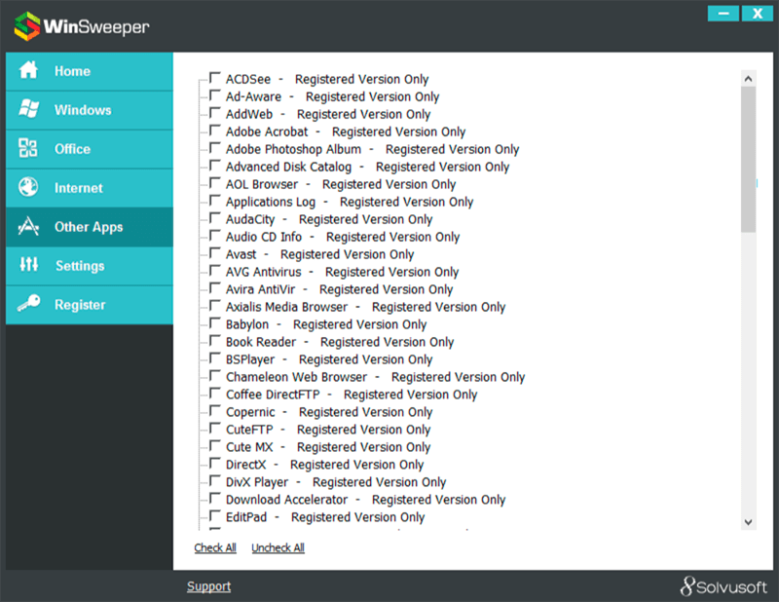Image resolution: width=779 pixels, height=602 pixels.
Task: Minimize the WinSweeper window
Action: coord(723,14)
